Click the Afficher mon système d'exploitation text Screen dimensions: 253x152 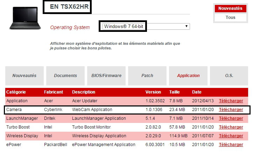115,46
